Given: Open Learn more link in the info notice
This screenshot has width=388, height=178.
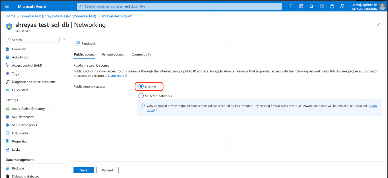Looking at the screenshot, I should coord(373,106).
